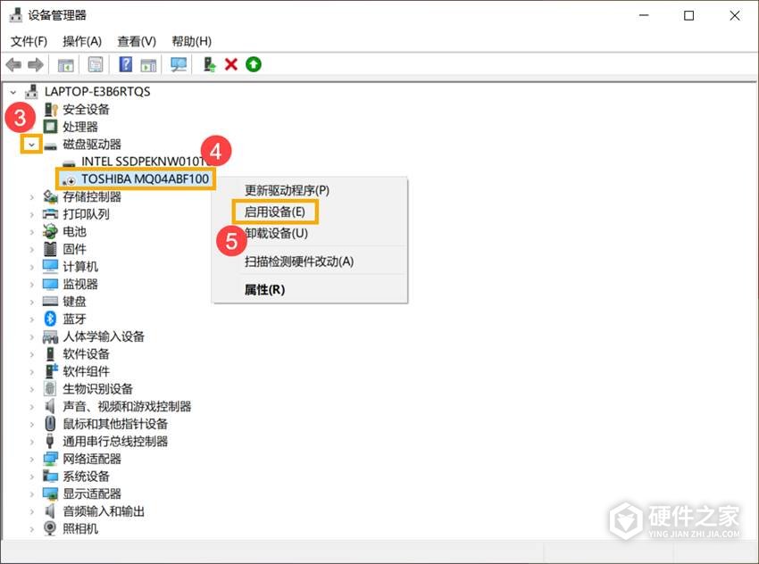
Task: Collapse the 磁盘驱动器 disk drives node
Action: tap(31, 145)
